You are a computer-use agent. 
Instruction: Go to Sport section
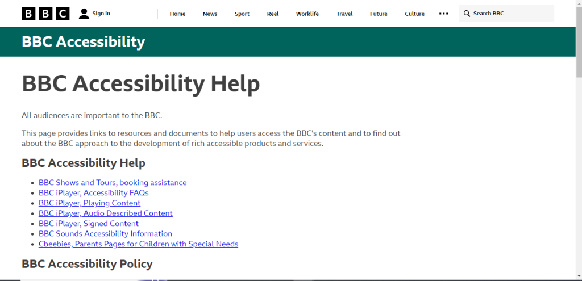[x=242, y=14]
